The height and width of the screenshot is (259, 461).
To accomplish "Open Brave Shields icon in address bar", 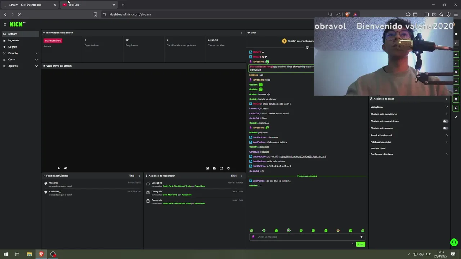I will tap(347, 14).
